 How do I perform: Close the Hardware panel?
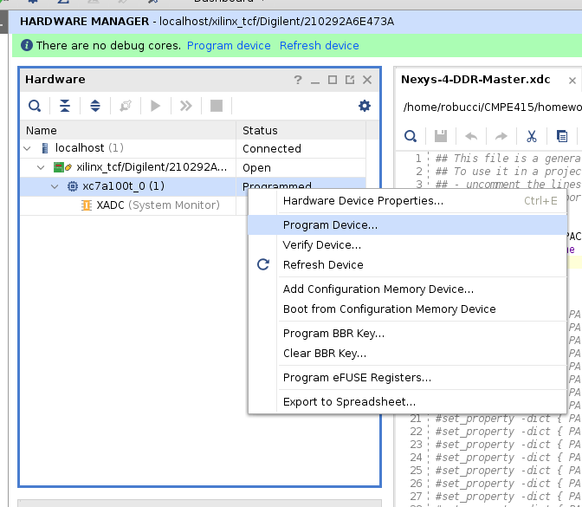pos(367,80)
